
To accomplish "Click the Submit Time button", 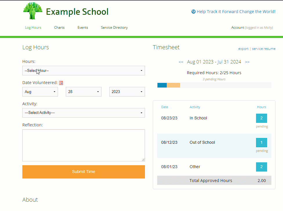I will coord(84,172).
